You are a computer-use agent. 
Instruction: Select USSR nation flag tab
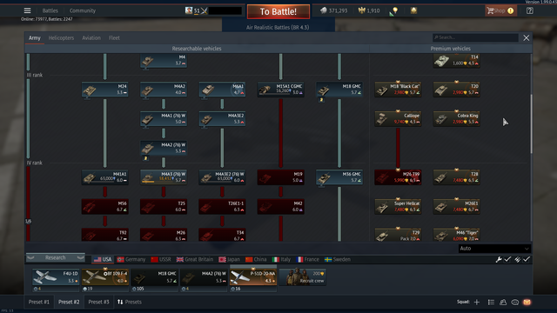click(x=160, y=259)
